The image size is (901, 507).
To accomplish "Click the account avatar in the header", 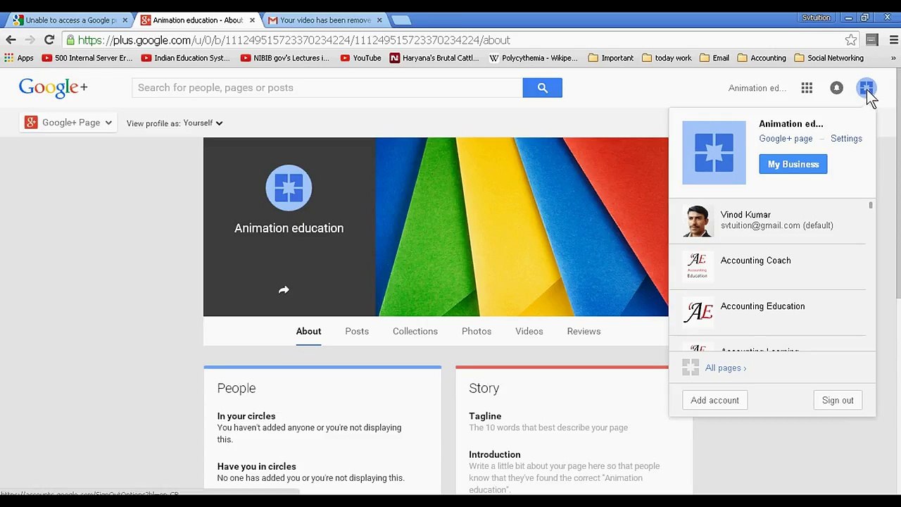I will click(866, 88).
